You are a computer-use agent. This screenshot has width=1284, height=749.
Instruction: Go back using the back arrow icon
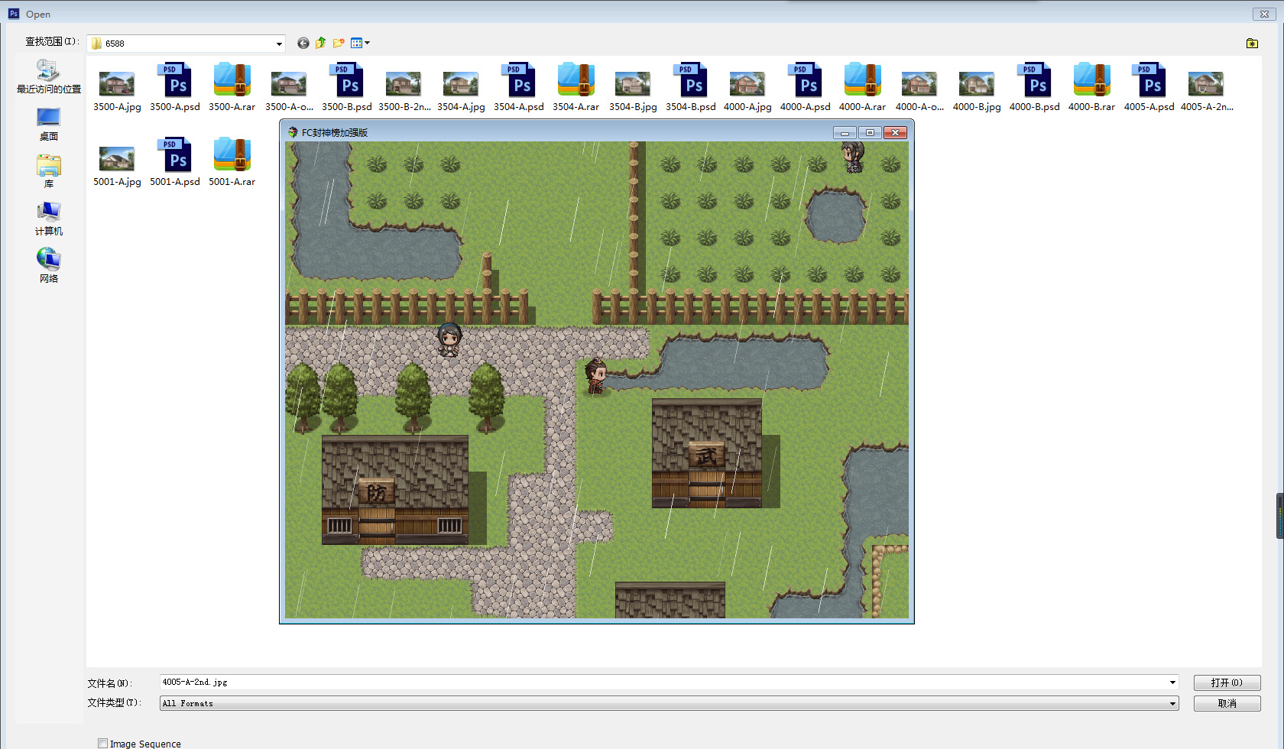pyautogui.click(x=303, y=44)
